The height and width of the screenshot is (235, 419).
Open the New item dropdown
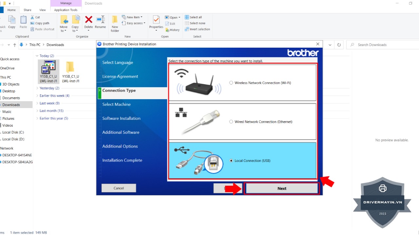(x=133, y=17)
